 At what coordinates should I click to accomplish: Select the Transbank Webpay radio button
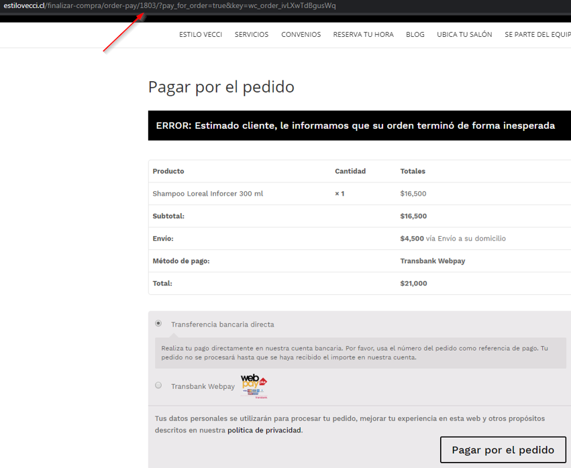(158, 386)
